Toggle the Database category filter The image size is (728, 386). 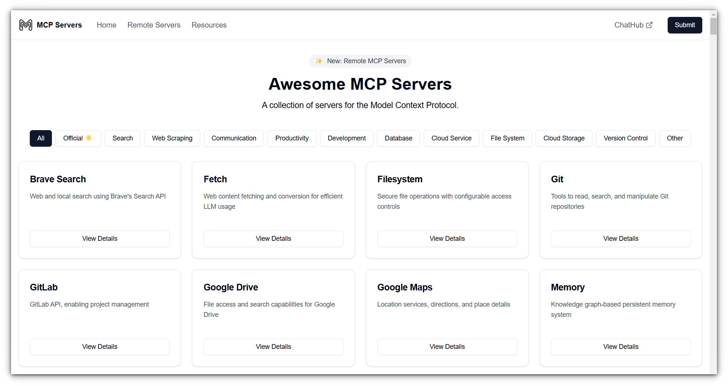coord(398,138)
